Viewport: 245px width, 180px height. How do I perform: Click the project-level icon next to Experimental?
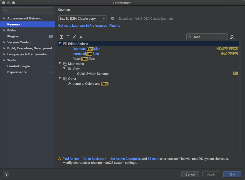(51, 72)
